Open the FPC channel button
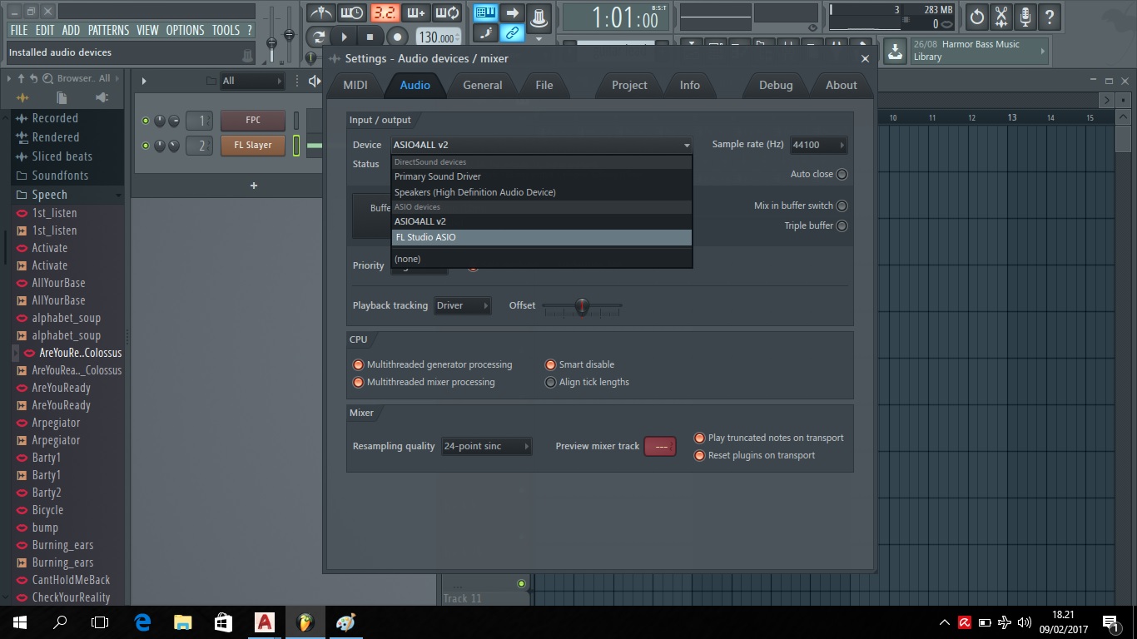Viewport: 1137px width, 639px height. point(252,120)
